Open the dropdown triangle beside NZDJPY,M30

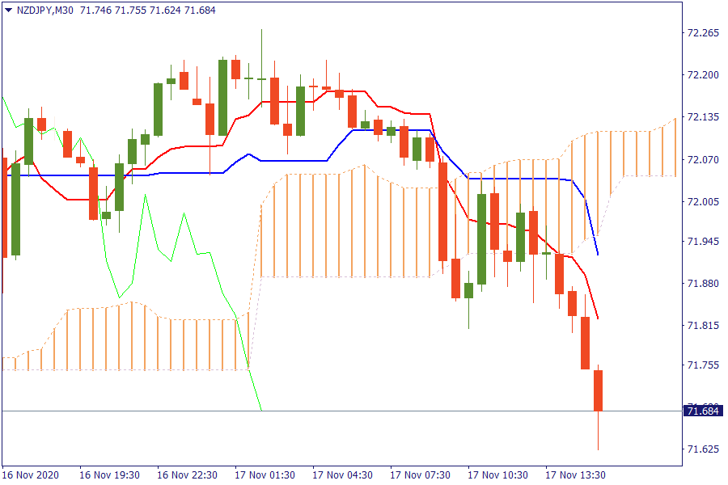tap(8, 10)
